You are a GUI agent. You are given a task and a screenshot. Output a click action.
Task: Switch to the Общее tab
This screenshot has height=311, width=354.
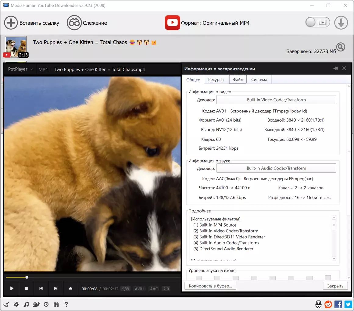point(193,80)
